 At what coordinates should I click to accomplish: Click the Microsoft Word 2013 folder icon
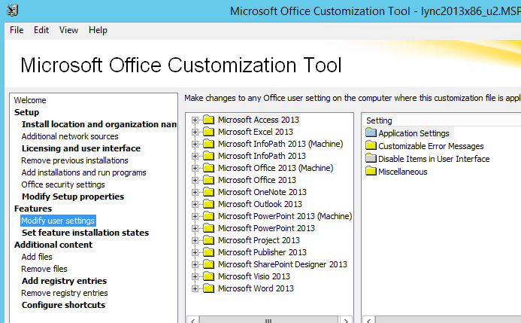coord(209,288)
